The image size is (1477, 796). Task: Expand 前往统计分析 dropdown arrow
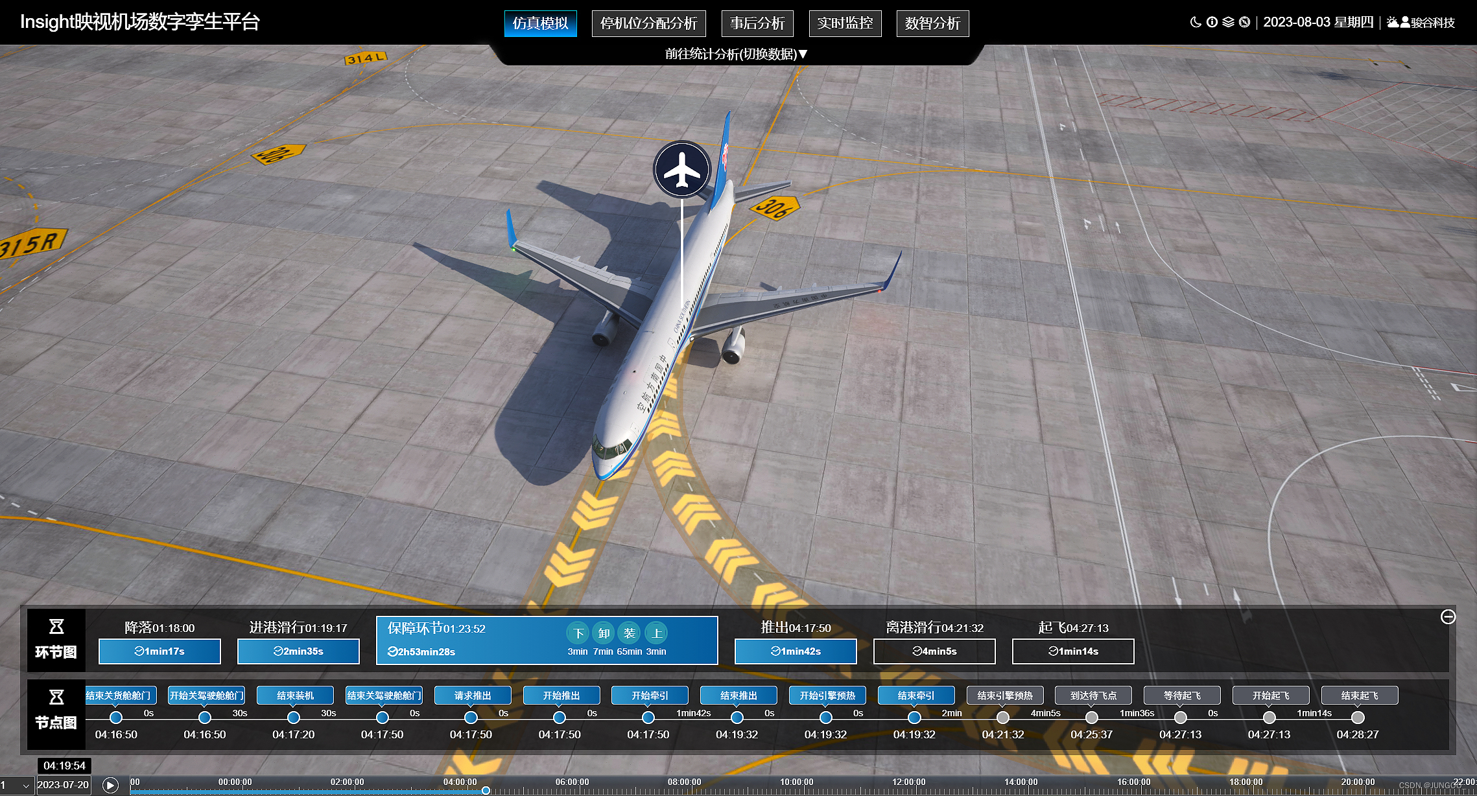[803, 54]
